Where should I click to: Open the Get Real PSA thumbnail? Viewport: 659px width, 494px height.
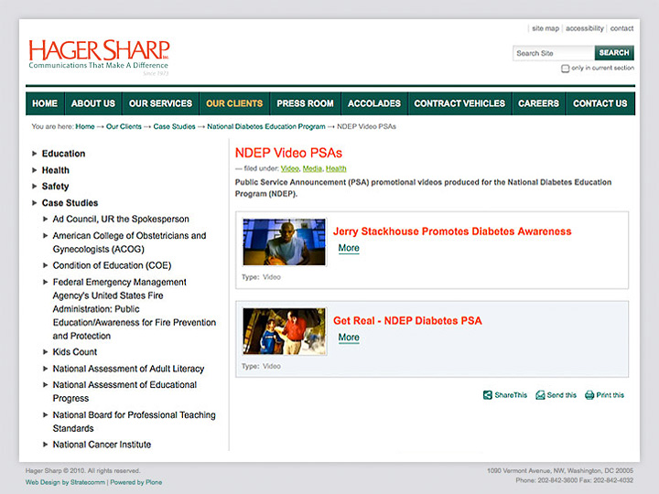click(x=284, y=331)
